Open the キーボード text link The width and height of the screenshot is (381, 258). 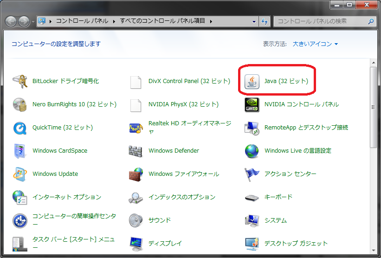(278, 197)
